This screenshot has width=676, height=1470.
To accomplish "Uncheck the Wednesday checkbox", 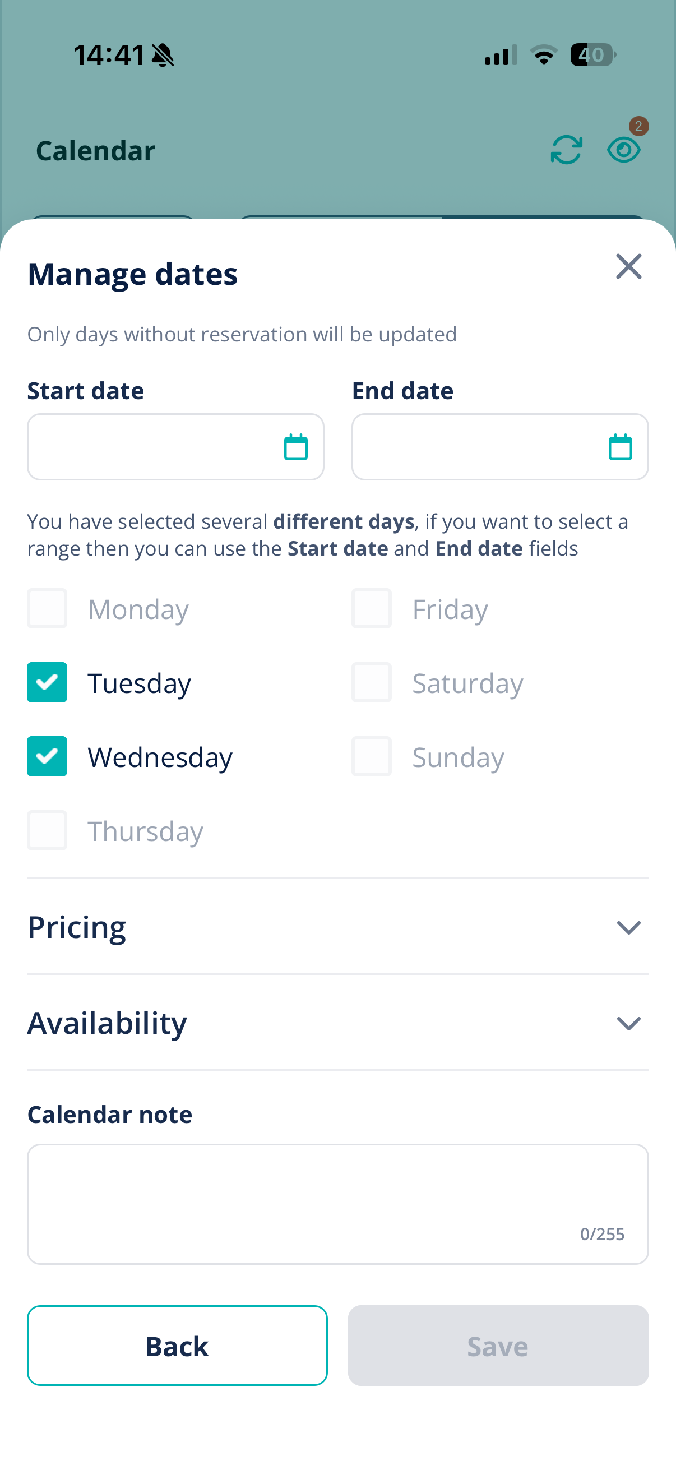I will pos(47,757).
